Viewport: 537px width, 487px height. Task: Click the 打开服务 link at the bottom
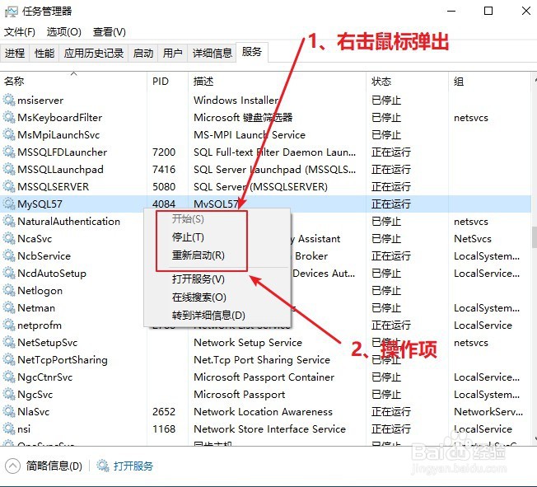coord(133,466)
